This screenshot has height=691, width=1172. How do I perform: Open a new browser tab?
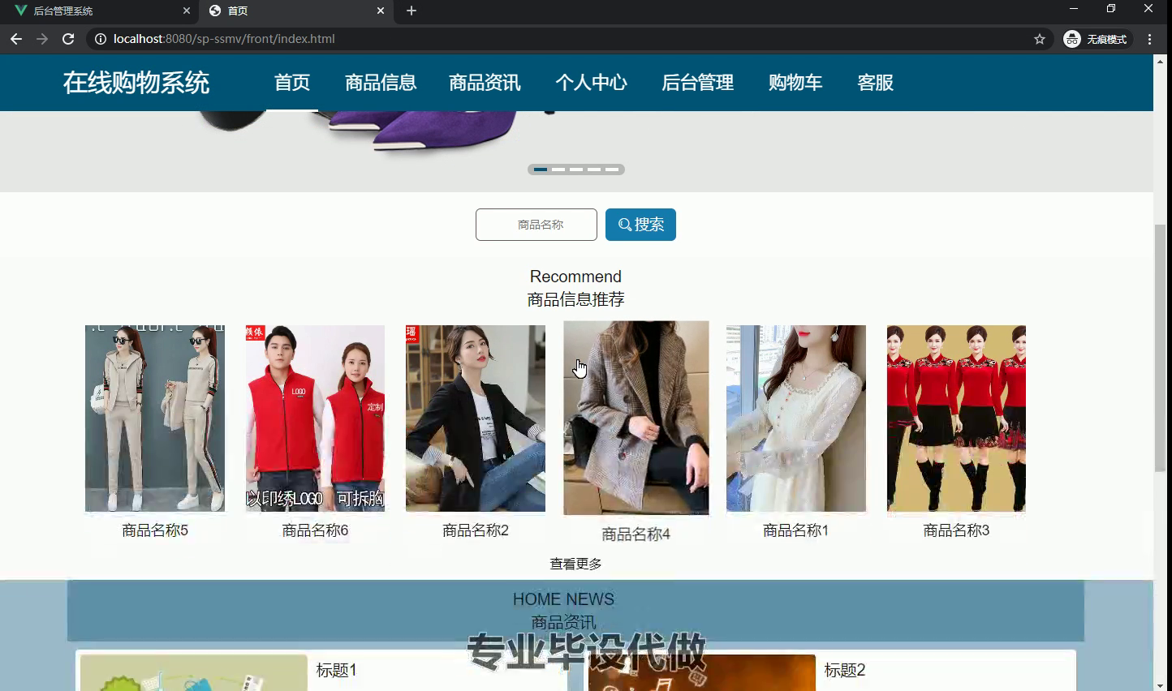click(x=411, y=11)
